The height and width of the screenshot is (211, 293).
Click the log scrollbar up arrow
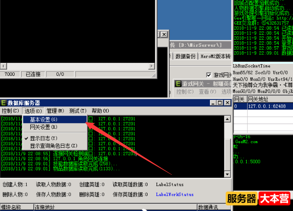[x=227, y=119]
